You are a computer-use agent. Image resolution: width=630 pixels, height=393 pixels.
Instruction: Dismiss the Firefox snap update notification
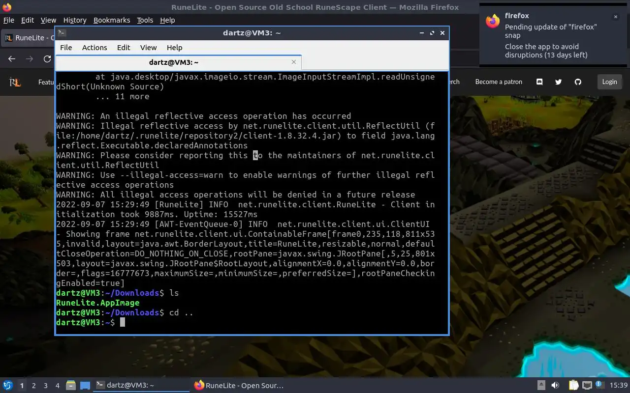pos(615,17)
